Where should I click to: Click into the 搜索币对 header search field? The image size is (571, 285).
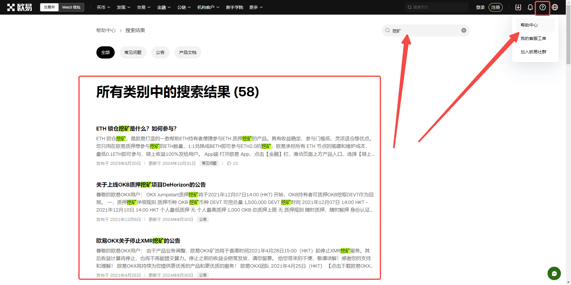436,7
